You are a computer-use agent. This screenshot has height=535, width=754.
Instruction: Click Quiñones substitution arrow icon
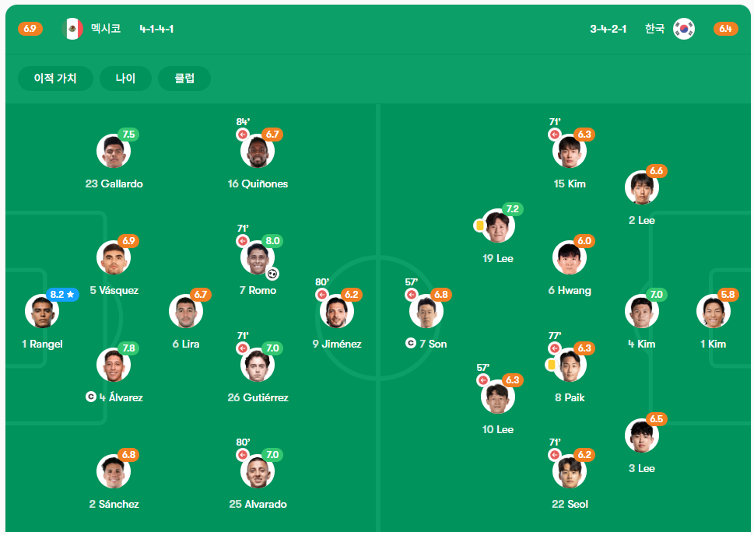tap(243, 135)
